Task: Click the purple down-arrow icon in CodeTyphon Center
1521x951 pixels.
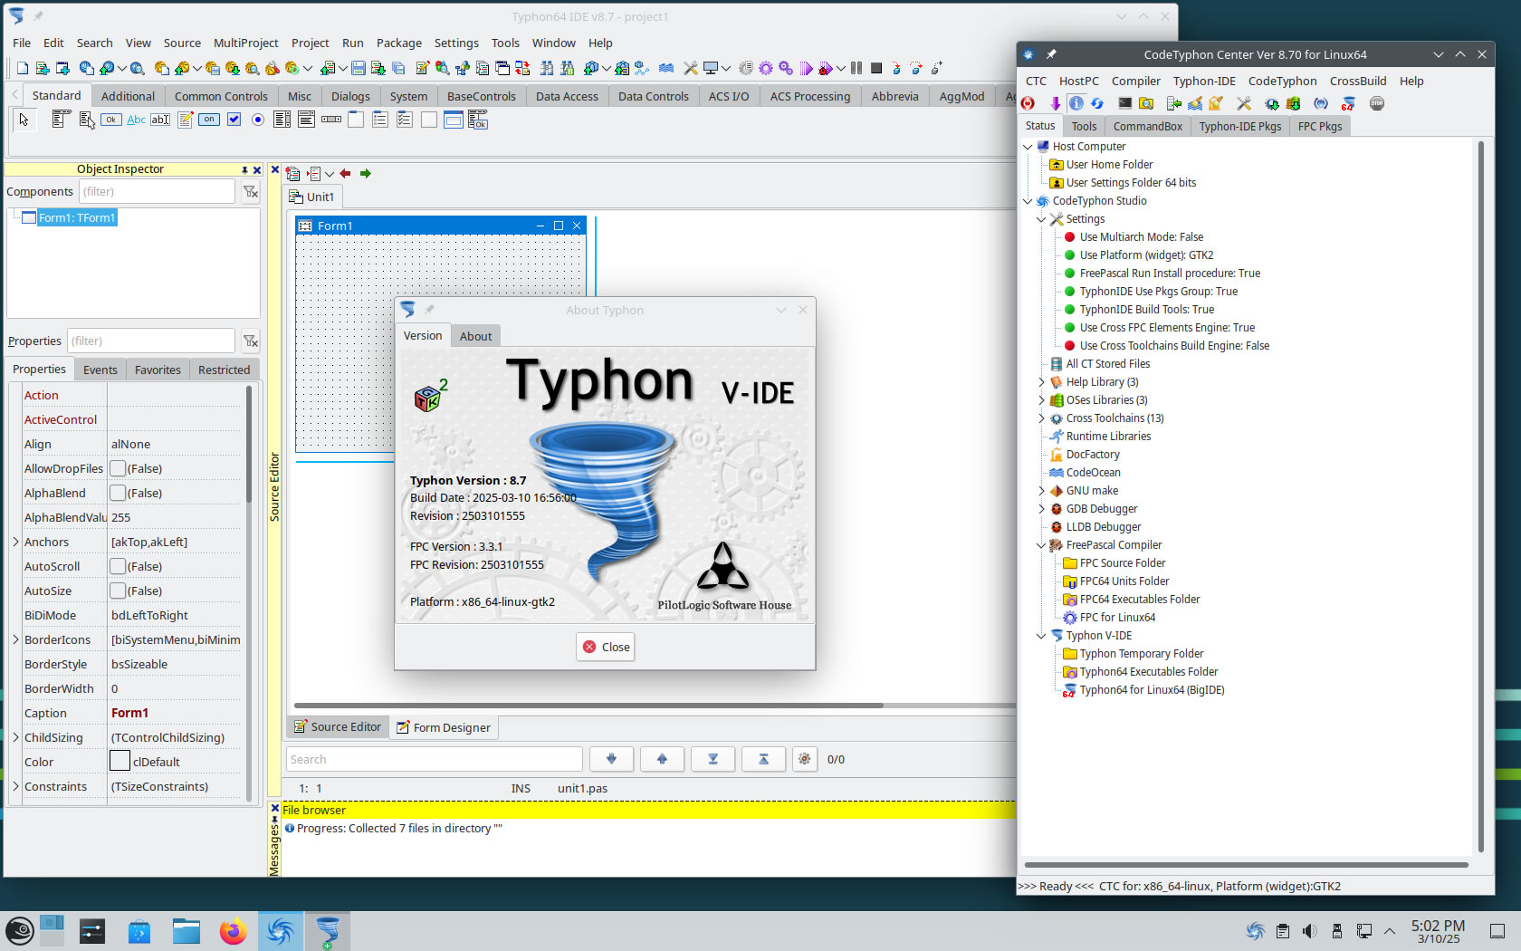Action: click(1055, 103)
